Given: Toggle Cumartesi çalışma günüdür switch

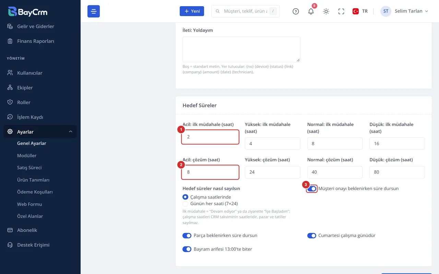Looking at the screenshot, I should (312, 236).
